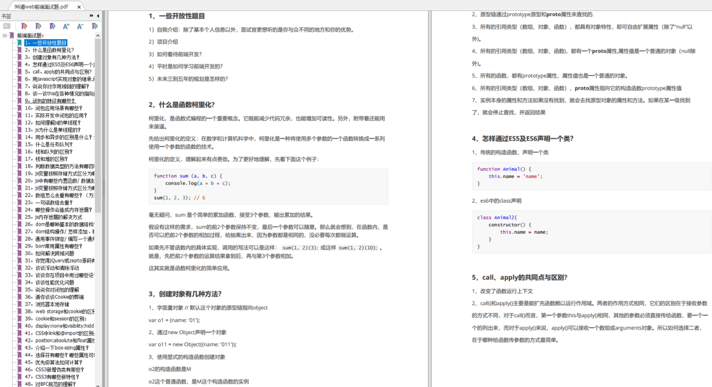Select bookmark 34, 谈谈性能优化问题

click(x=49, y=282)
